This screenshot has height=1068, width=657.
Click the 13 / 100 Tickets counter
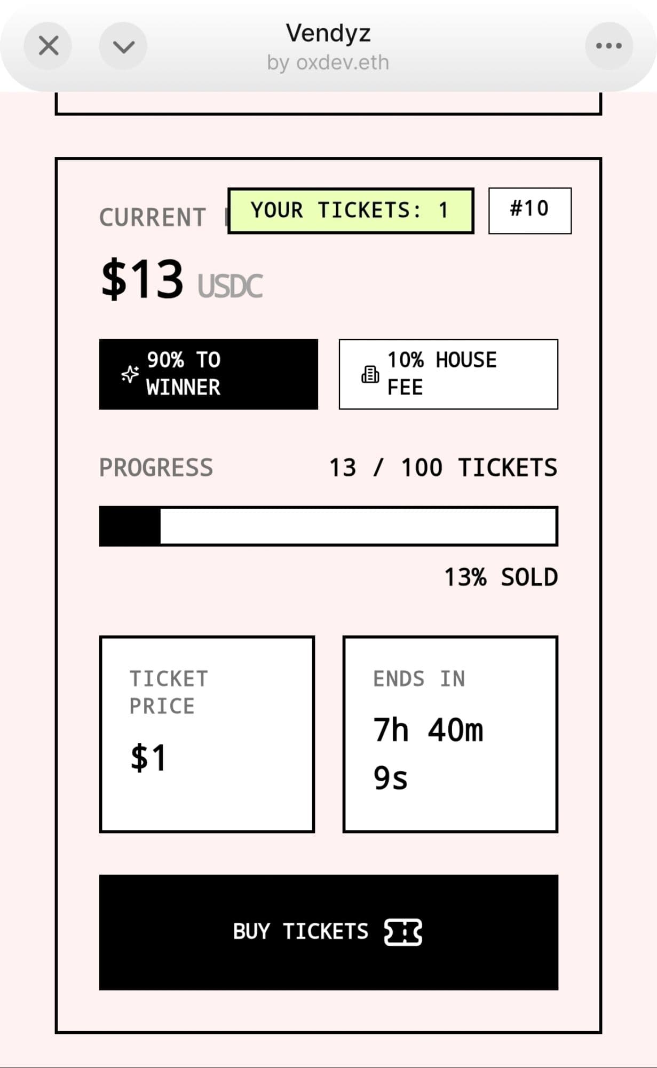click(443, 468)
